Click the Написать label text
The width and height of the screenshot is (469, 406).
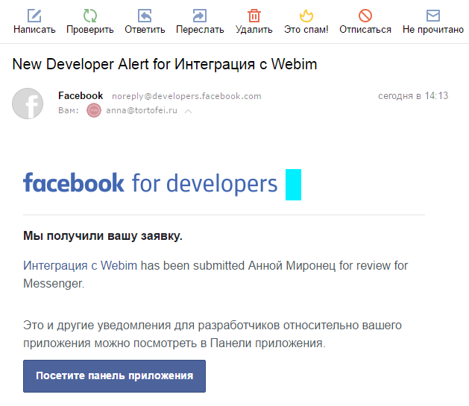[34, 30]
